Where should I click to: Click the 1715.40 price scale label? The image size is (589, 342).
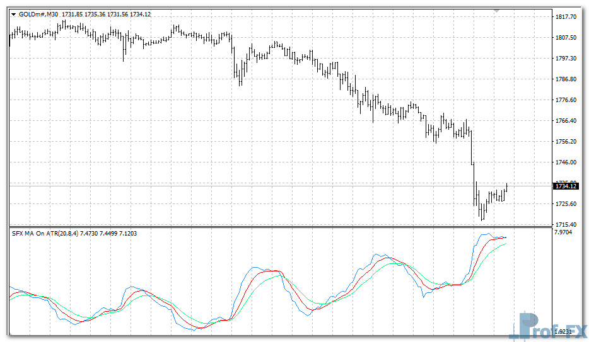[565, 225]
